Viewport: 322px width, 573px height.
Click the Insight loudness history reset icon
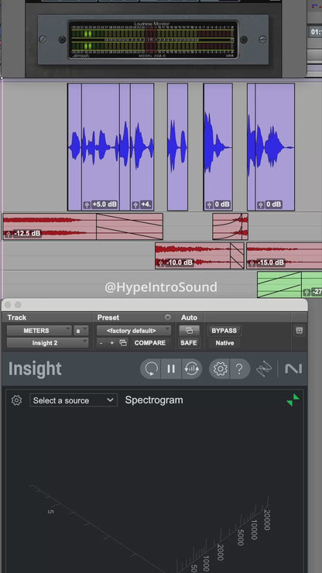[x=191, y=369]
